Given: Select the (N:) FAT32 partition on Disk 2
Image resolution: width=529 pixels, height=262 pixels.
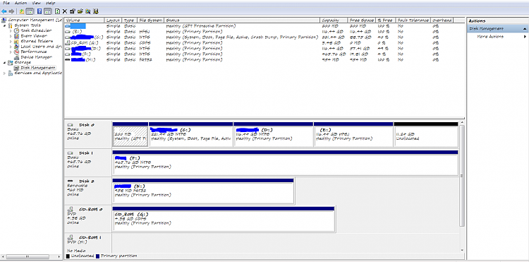Looking at the screenshot, I should tap(203, 191).
